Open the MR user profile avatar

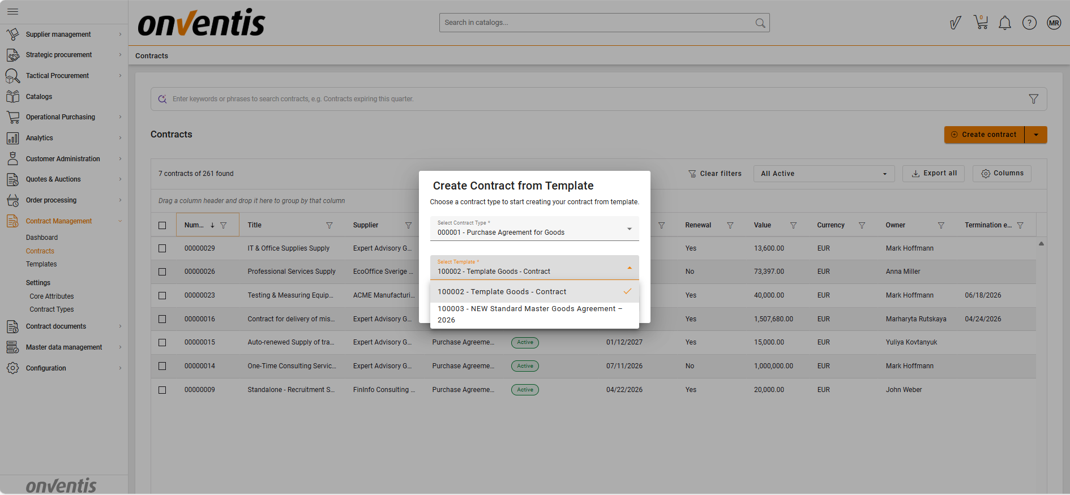(x=1054, y=23)
